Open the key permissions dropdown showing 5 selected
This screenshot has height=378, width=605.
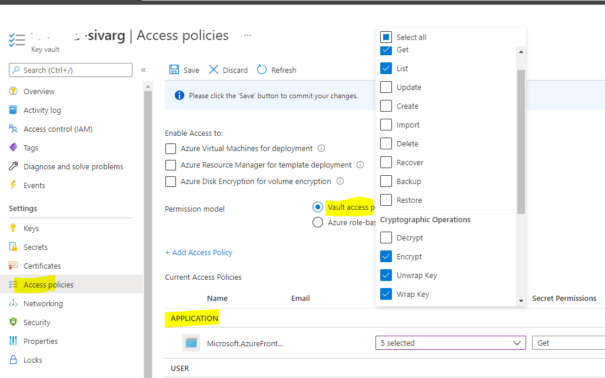(450, 343)
